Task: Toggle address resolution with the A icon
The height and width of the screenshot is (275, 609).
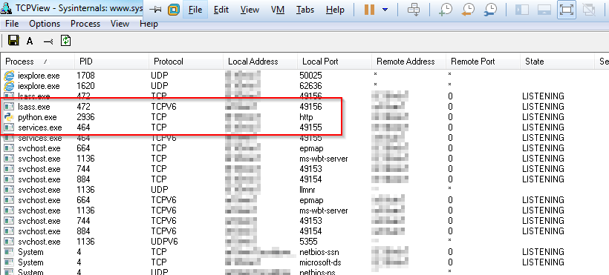Action: [30, 41]
